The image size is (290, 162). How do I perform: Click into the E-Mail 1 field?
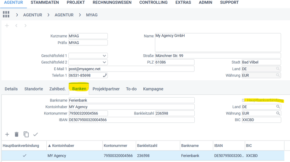tap(132, 69)
